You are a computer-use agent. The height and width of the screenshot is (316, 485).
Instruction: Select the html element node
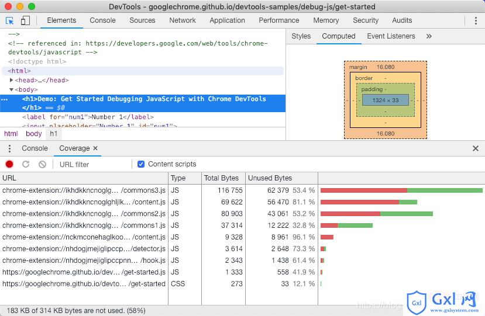(143, 71)
